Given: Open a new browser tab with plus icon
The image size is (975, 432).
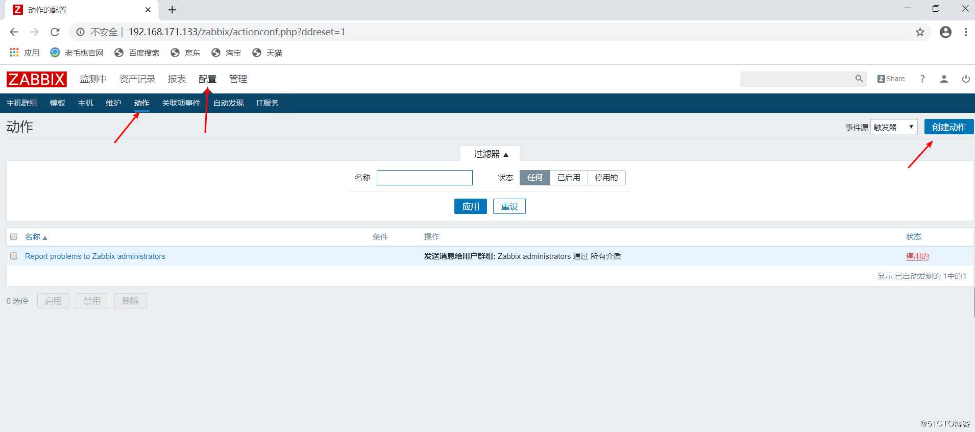Looking at the screenshot, I should click(172, 10).
